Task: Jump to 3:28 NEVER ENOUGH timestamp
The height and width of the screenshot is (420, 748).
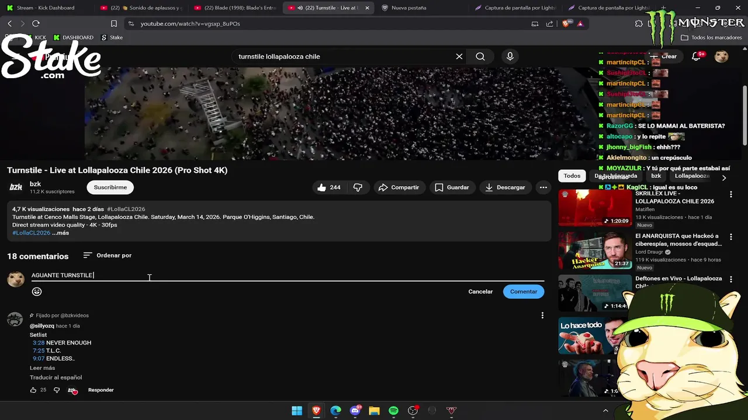Action: tap(39, 343)
